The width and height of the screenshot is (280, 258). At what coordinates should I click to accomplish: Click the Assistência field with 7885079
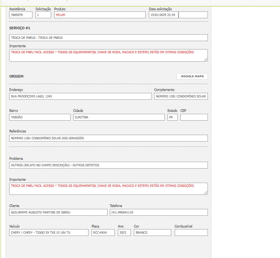coord(21,15)
